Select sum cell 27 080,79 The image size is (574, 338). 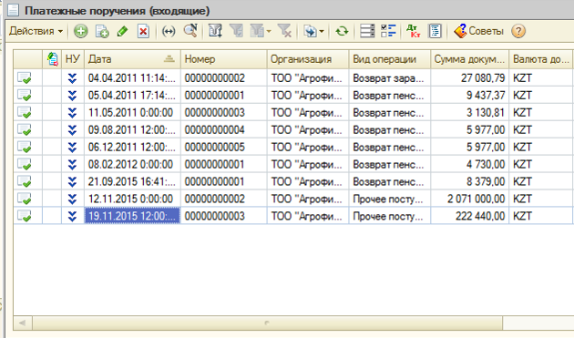469,78
